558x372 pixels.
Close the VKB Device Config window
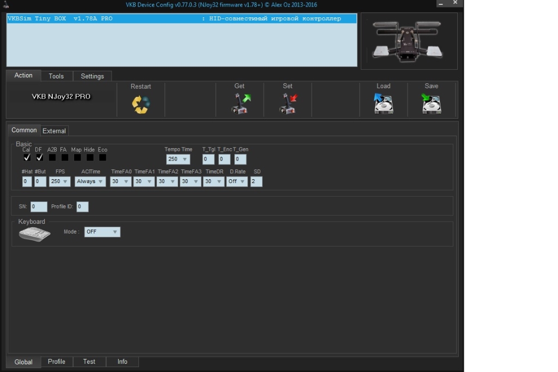(x=455, y=3)
